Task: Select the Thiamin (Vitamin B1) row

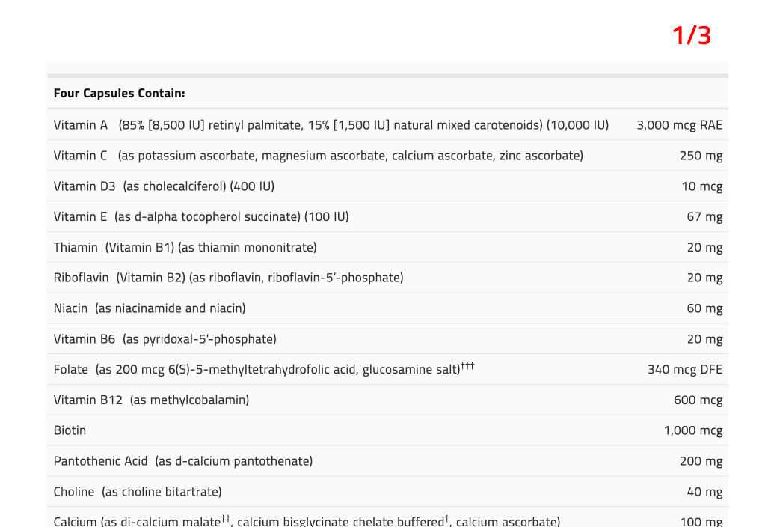Action: tap(387, 248)
